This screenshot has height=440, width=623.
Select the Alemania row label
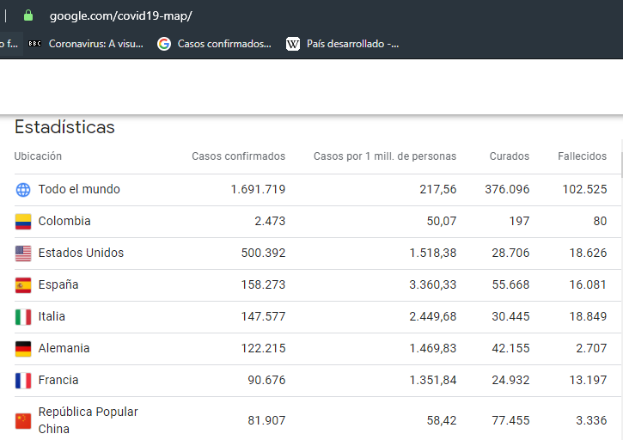tap(64, 348)
